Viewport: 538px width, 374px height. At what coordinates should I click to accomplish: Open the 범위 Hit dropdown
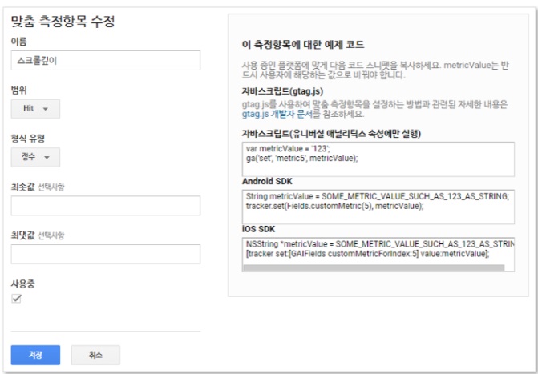coord(35,109)
